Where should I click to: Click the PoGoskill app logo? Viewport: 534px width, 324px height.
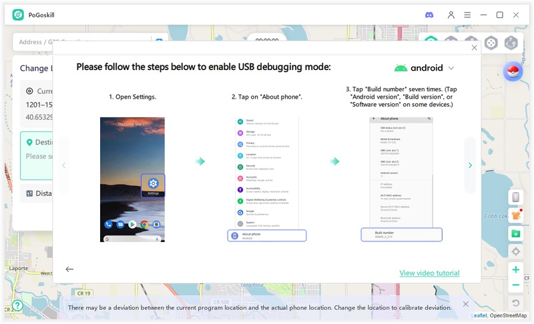(x=18, y=15)
